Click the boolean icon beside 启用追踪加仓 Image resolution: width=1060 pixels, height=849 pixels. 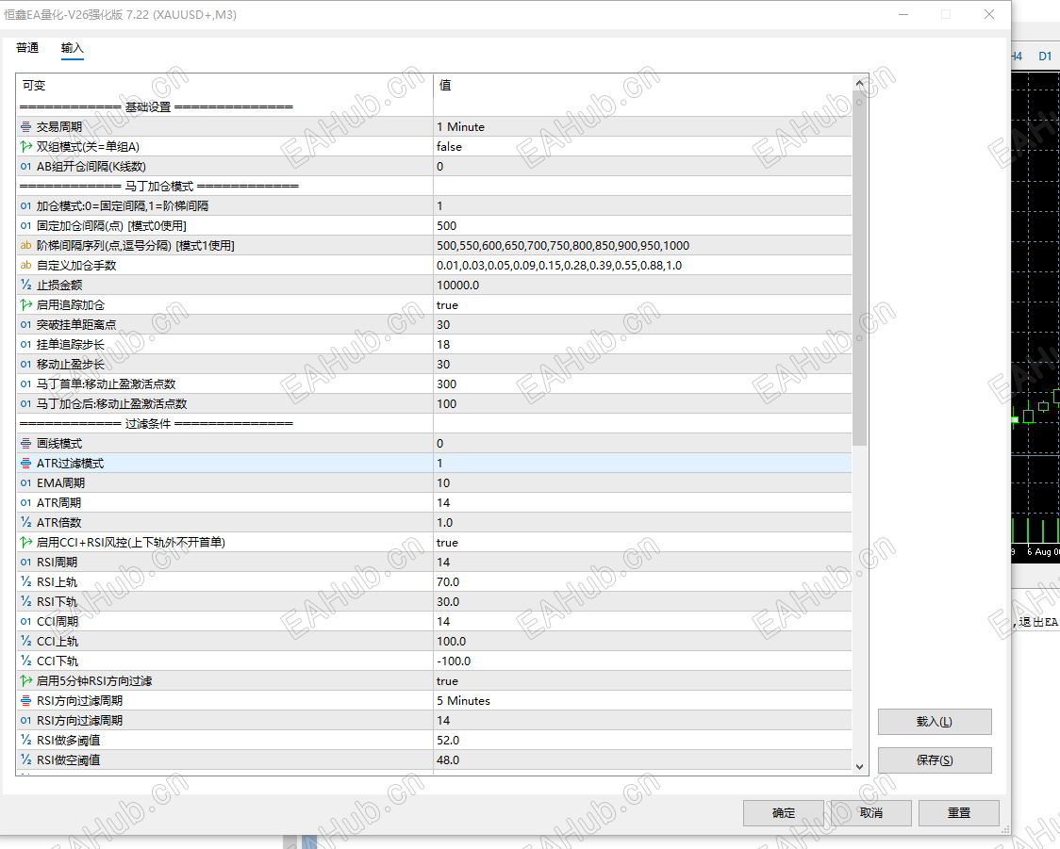pyautogui.click(x=25, y=304)
